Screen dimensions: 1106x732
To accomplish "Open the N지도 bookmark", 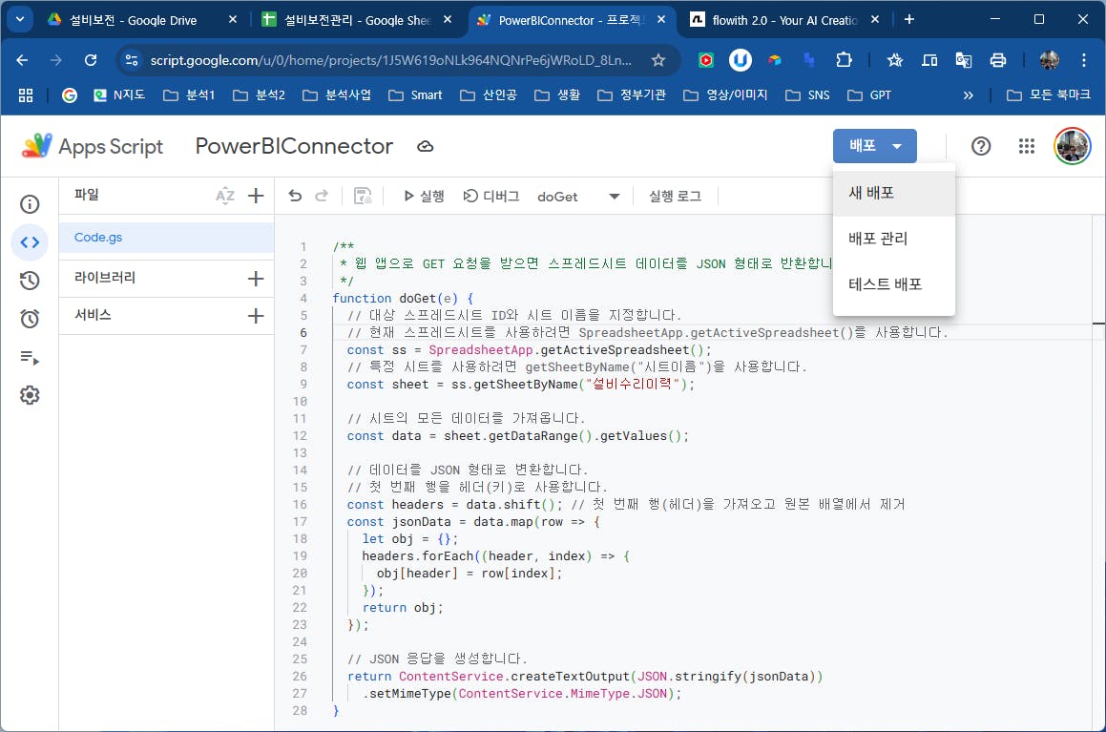I will click(x=119, y=95).
